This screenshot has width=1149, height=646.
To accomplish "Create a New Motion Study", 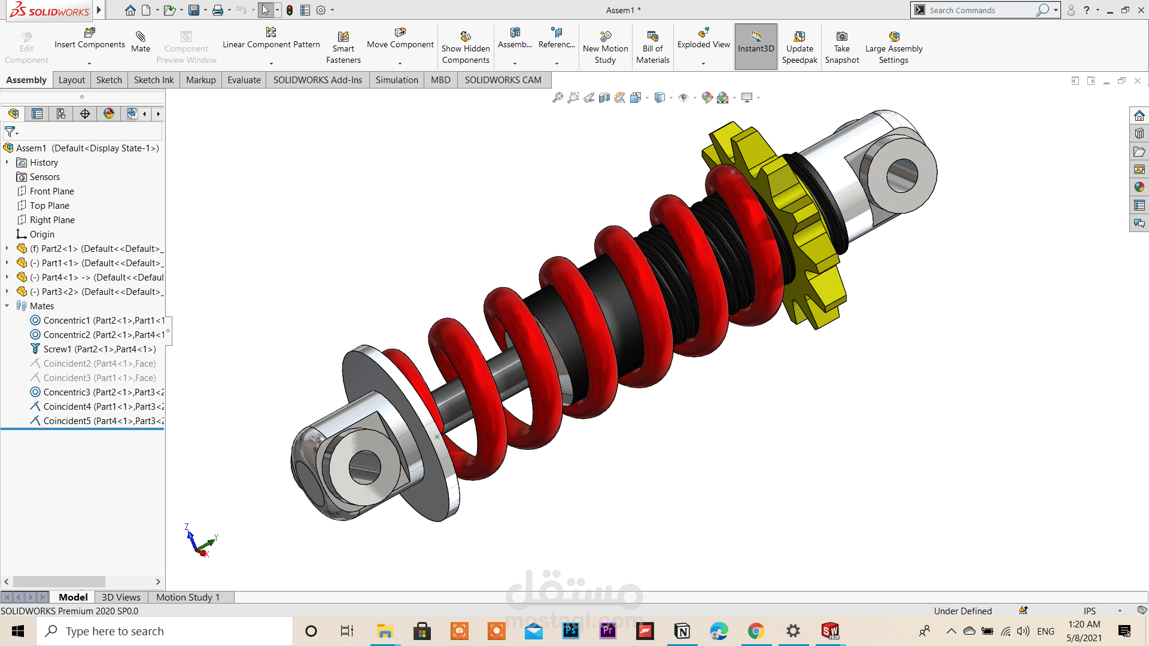I will pyautogui.click(x=605, y=46).
